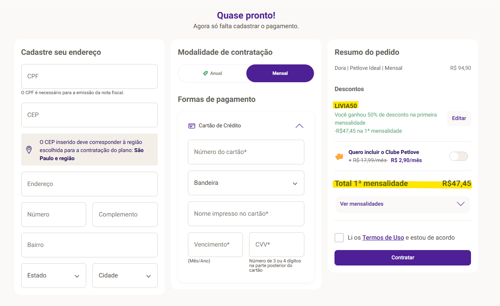Click the credit card icon next to Cartão de Crédito
The width and height of the screenshot is (500, 306).
192,125
